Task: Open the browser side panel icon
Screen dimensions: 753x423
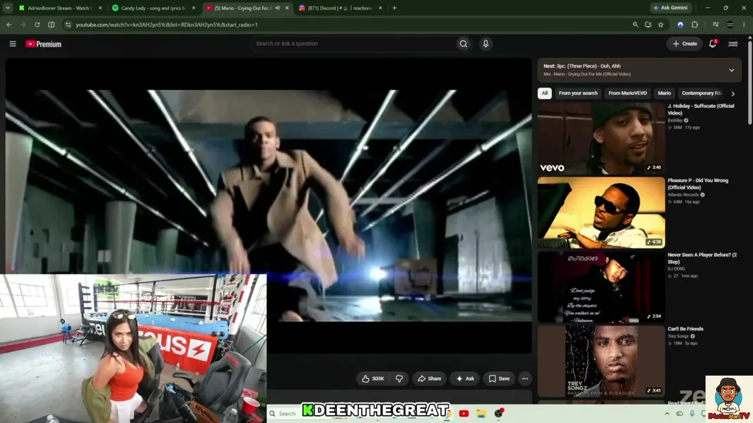Action: [51, 25]
